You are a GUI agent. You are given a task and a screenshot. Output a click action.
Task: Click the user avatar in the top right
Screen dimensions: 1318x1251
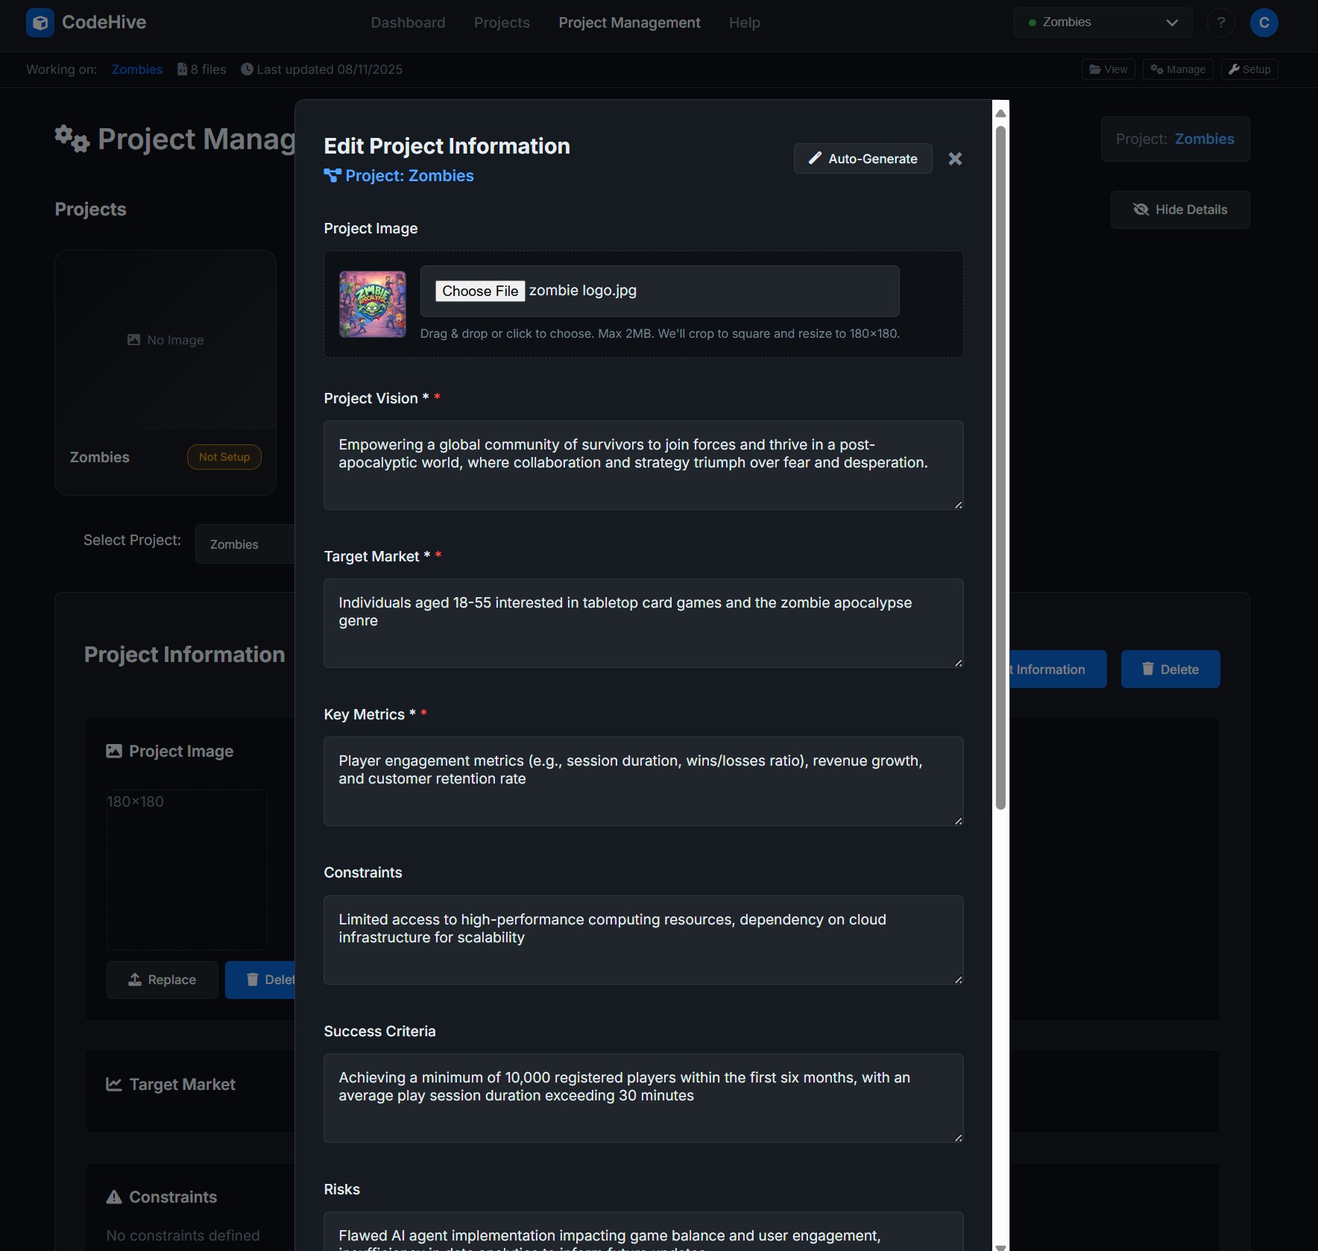pos(1264,22)
